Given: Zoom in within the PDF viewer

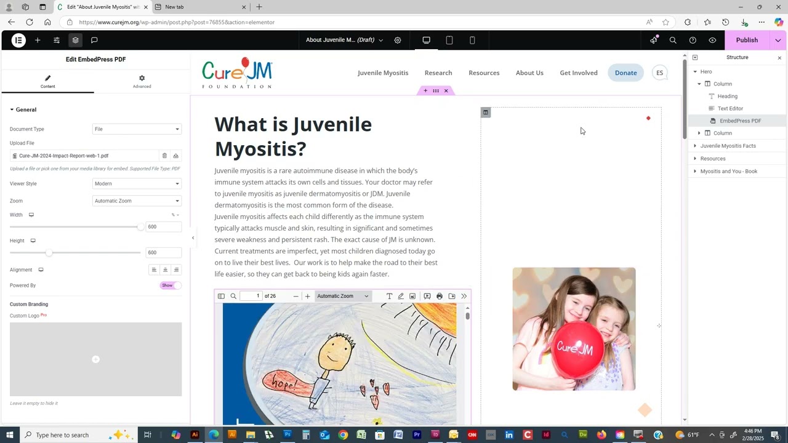Looking at the screenshot, I should tap(308, 296).
